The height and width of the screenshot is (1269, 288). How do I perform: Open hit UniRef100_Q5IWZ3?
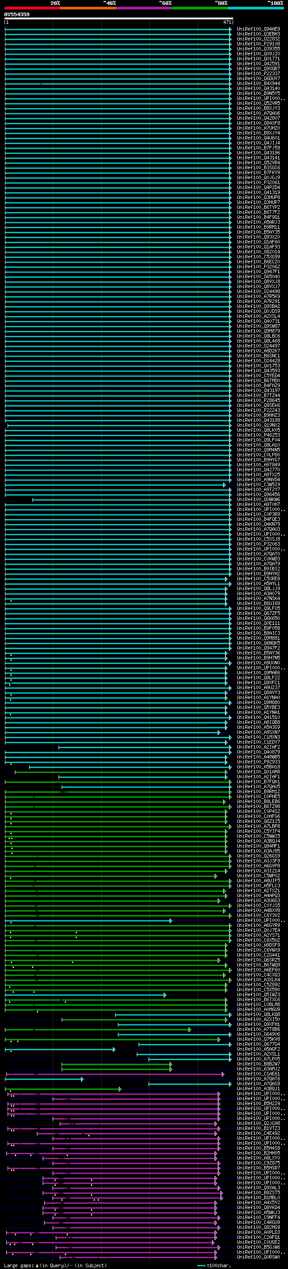click(x=258, y=994)
